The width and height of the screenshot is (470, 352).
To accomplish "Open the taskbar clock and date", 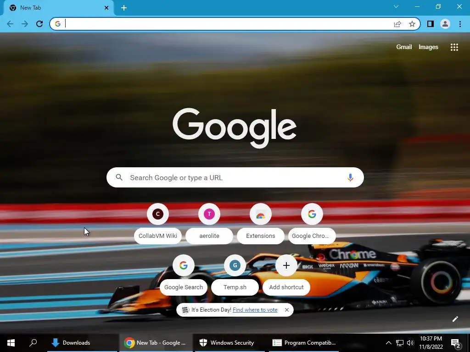I will pyautogui.click(x=431, y=343).
